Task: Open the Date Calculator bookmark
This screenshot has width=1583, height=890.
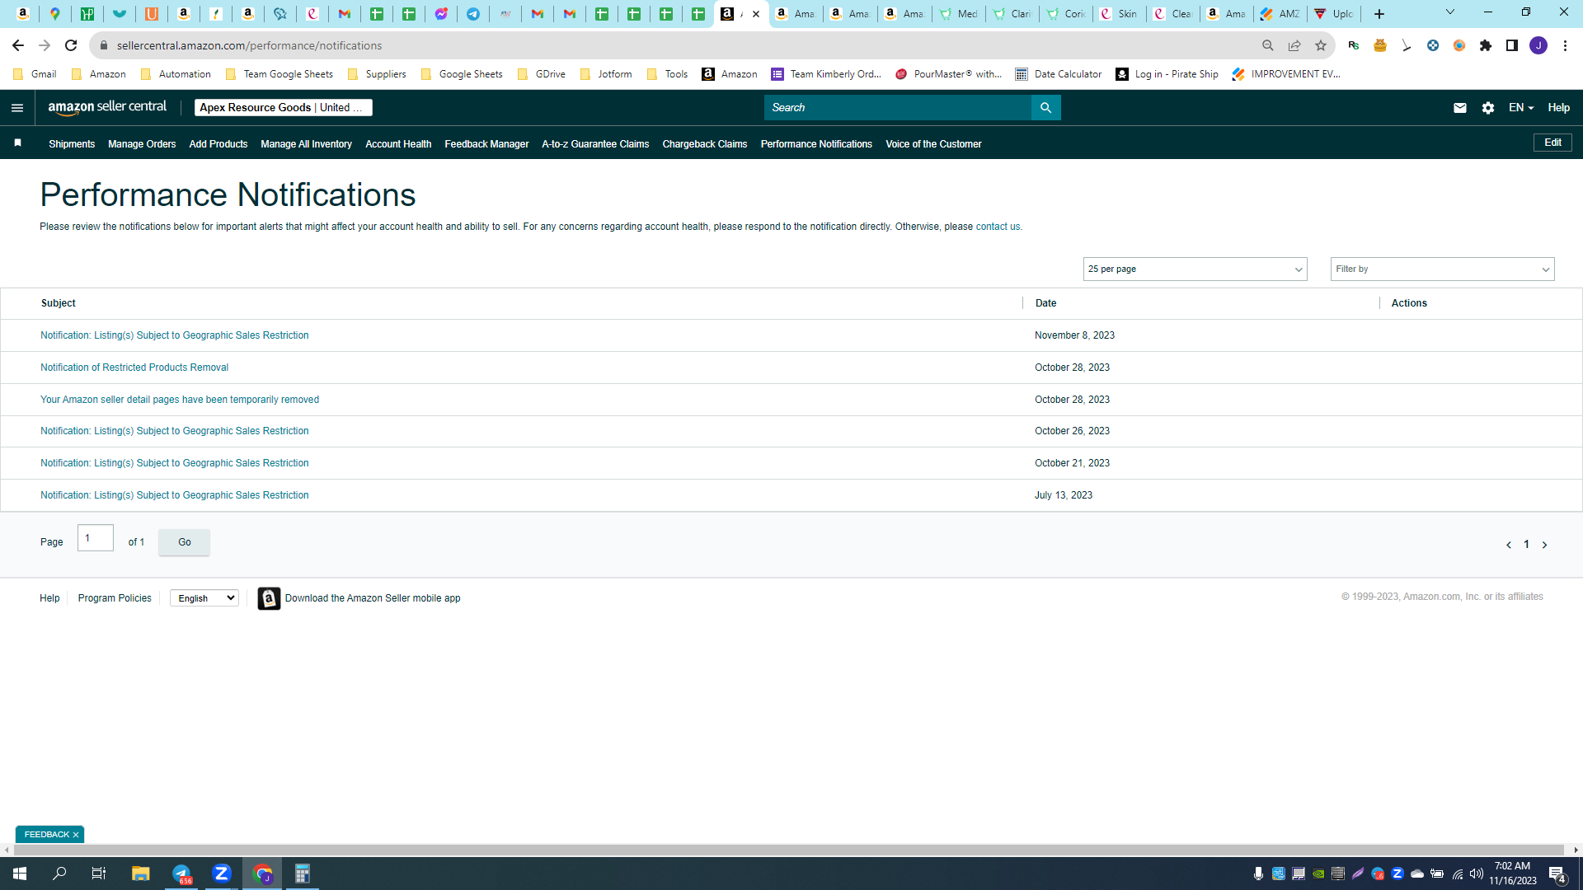Action: [x=1059, y=74]
